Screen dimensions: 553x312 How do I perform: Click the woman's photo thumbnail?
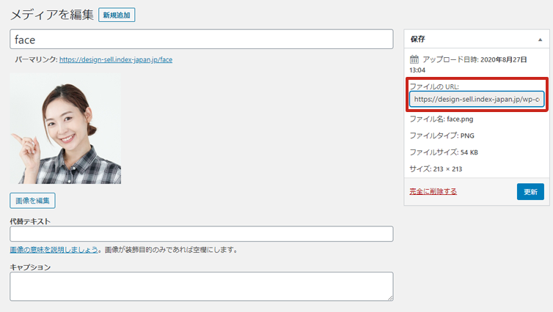coord(65,129)
